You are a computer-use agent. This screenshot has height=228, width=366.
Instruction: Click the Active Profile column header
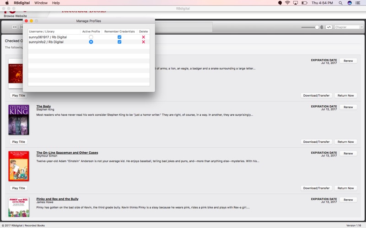click(x=91, y=31)
